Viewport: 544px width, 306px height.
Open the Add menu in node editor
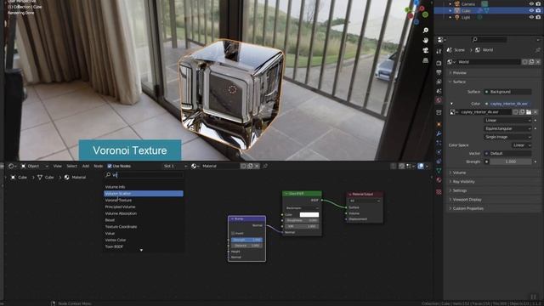coord(86,167)
